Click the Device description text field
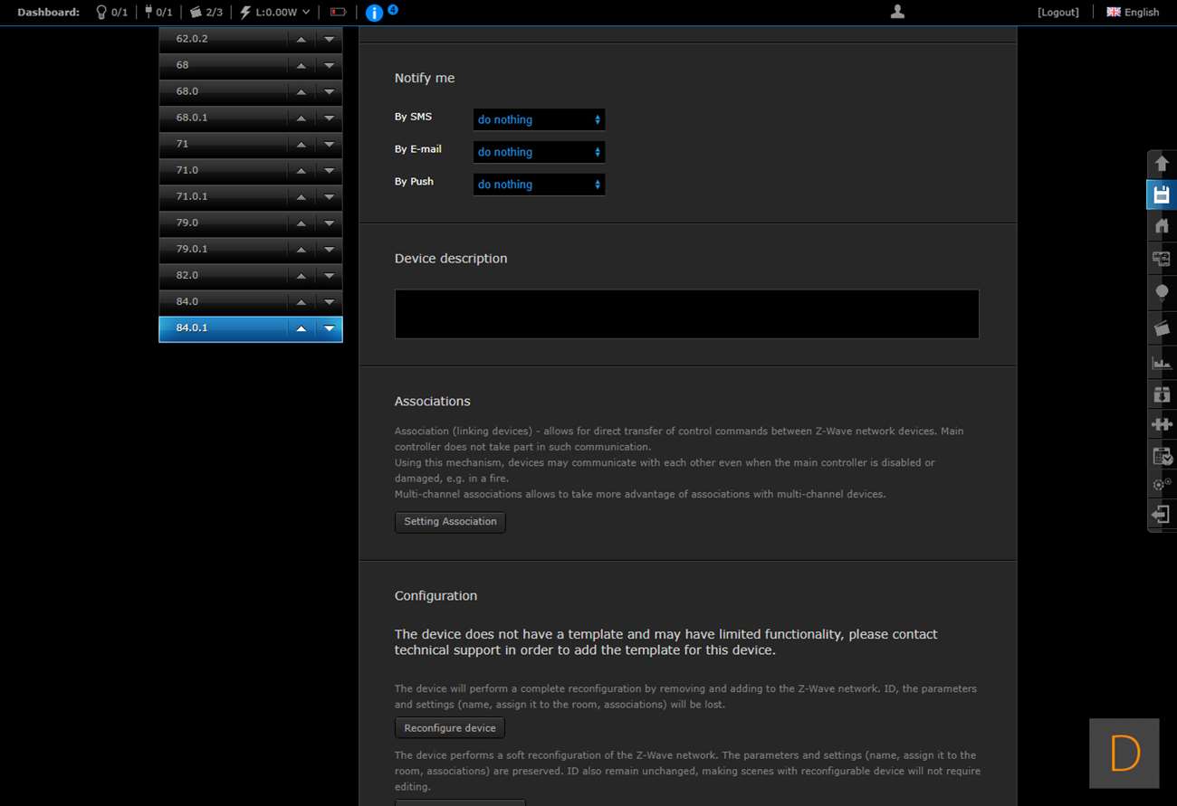 686,314
